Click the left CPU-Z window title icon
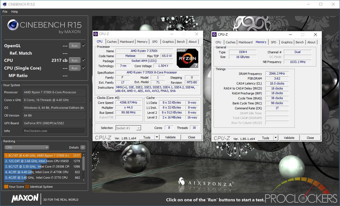This screenshot has height=206, width=340. (96, 34)
